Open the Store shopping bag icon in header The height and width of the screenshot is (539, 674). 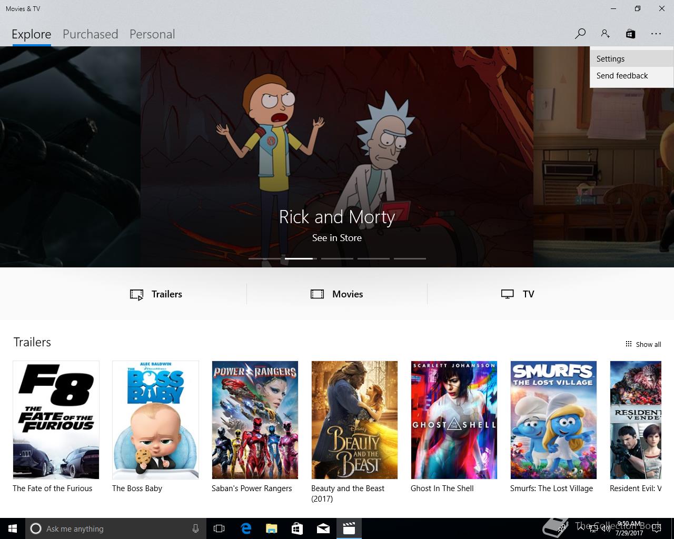630,34
